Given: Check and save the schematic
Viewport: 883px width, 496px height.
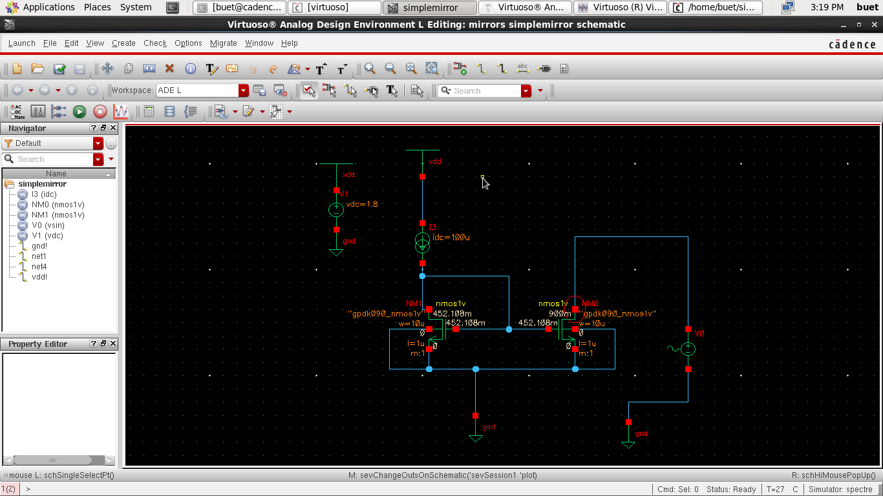Looking at the screenshot, I should [58, 69].
